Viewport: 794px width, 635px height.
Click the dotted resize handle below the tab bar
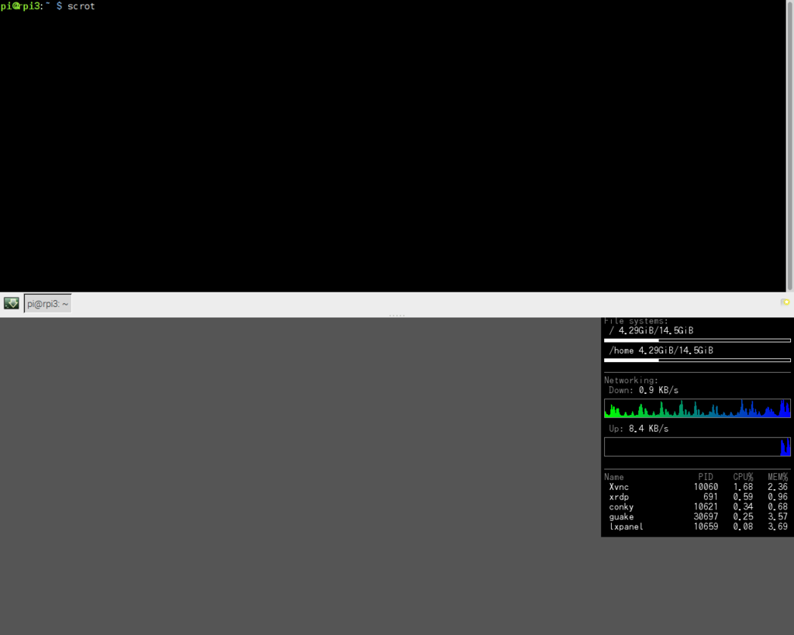(x=397, y=316)
